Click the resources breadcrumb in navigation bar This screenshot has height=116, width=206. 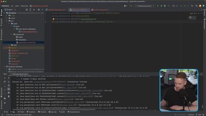coord(24,6)
